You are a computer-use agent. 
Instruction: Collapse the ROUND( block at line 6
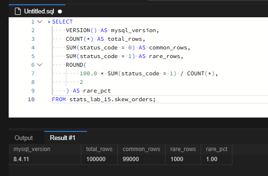tap(39, 65)
